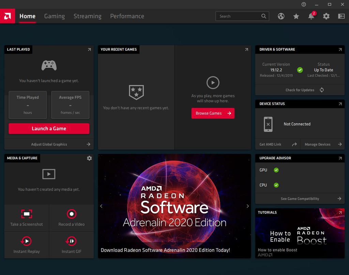Image resolution: width=349 pixels, height=275 pixels.
Task: Switch to the Streaming tab
Action: click(x=88, y=16)
